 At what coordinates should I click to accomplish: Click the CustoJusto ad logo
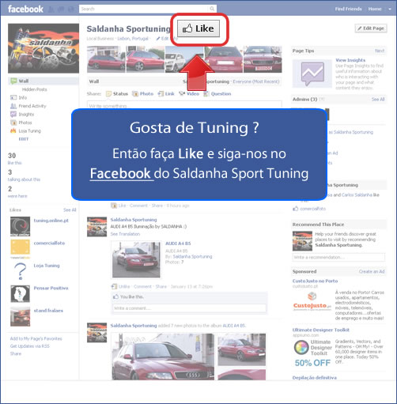312,302
